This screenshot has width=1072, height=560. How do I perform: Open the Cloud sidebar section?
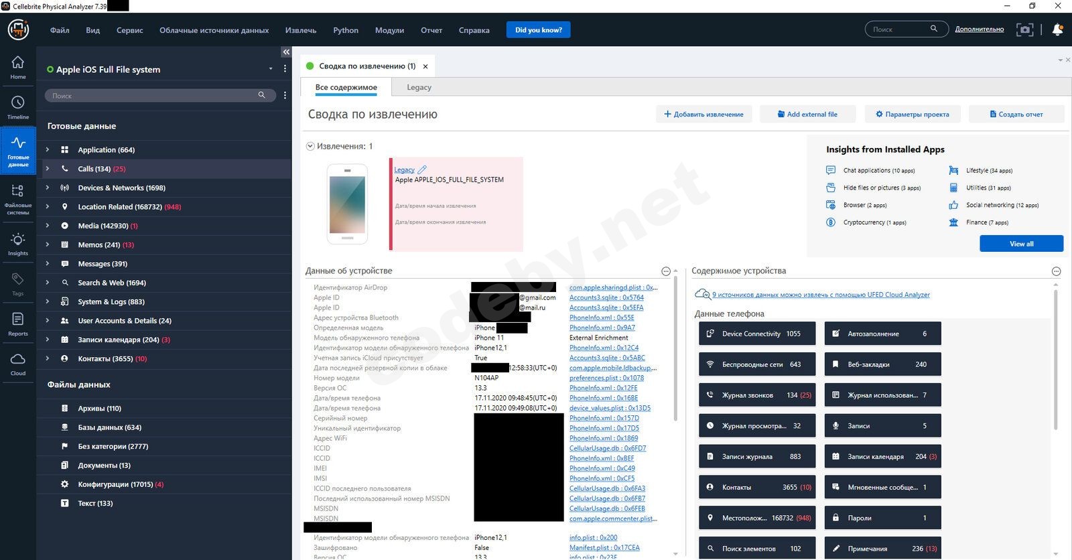pos(18,364)
